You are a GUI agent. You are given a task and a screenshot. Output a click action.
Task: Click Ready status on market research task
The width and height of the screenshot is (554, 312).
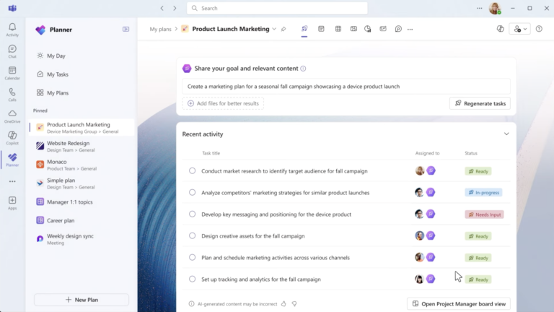point(478,171)
